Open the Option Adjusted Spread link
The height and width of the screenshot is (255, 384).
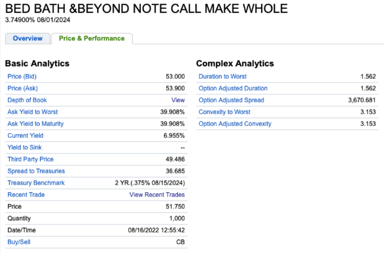231,100
